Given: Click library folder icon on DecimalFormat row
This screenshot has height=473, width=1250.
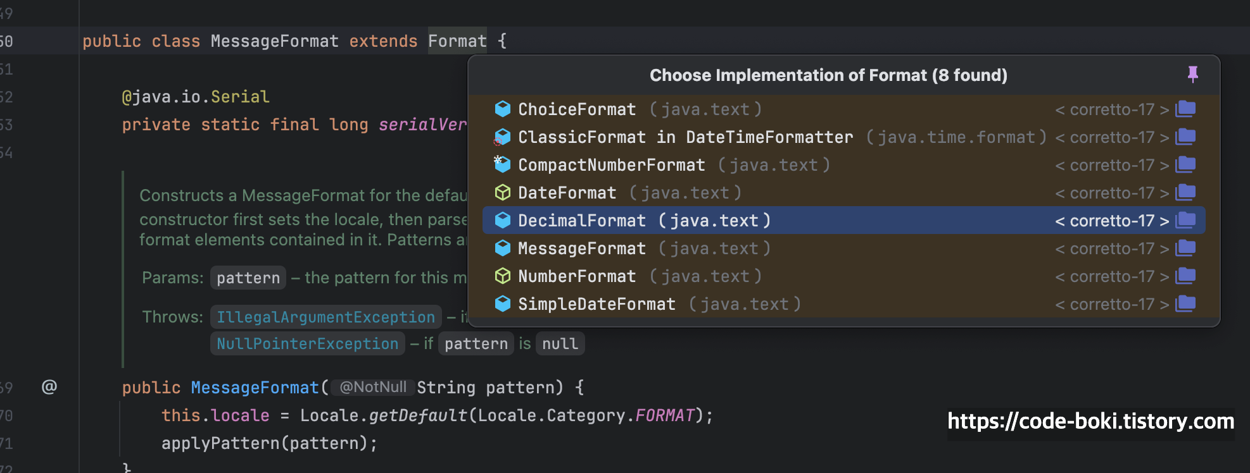Looking at the screenshot, I should 1185,221.
